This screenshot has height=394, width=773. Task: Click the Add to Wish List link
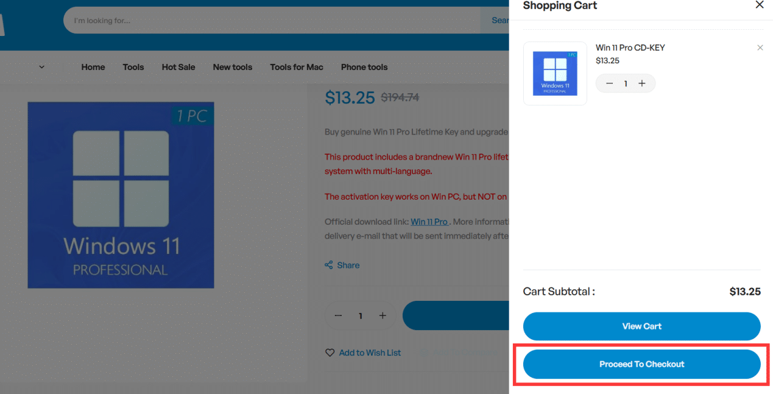click(x=370, y=353)
